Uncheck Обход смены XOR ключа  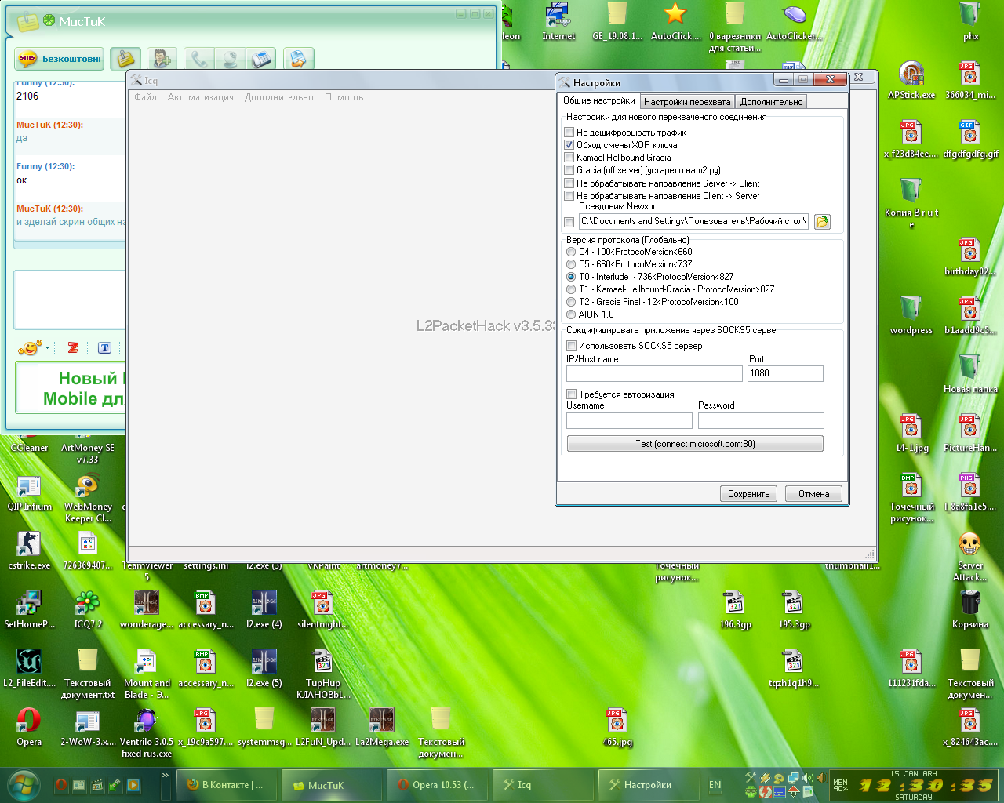pos(569,145)
